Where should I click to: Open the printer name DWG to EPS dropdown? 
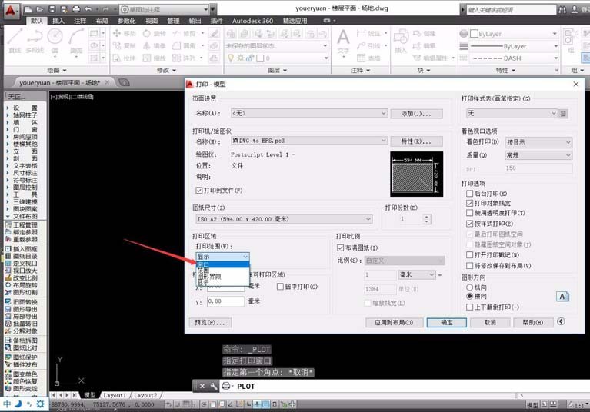(309, 141)
